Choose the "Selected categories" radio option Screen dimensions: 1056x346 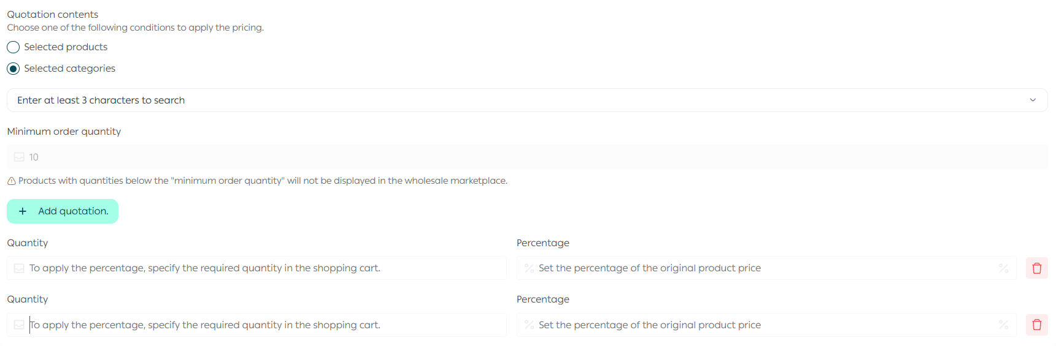coord(13,69)
